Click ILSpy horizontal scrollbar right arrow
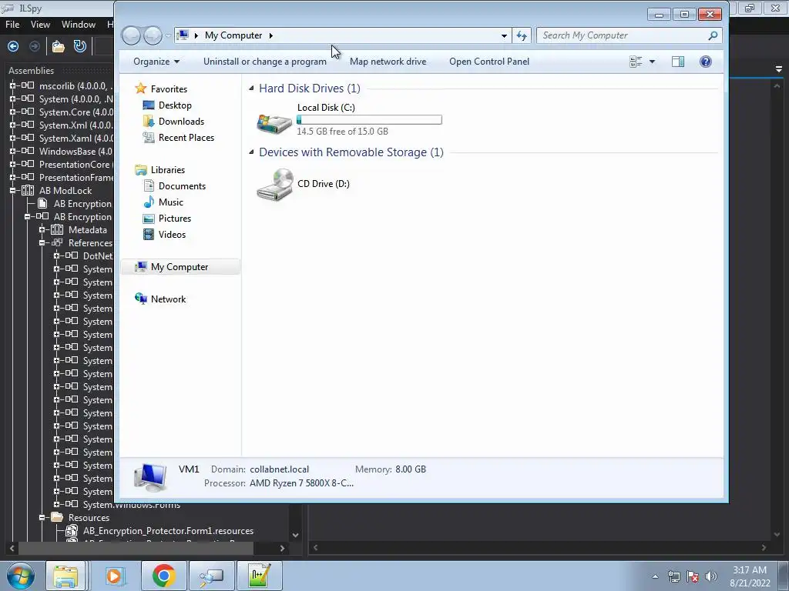 point(282,548)
